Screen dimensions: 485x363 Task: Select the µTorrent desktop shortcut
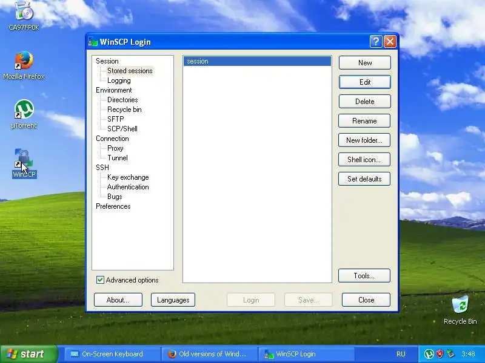(24, 114)
